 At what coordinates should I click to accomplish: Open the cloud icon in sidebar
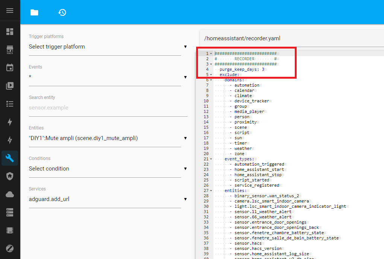click(x=10, y=194)
